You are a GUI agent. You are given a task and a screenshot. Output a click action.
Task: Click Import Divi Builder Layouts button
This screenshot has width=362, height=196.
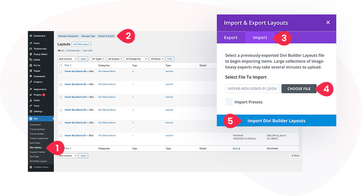tap(276, 121)
